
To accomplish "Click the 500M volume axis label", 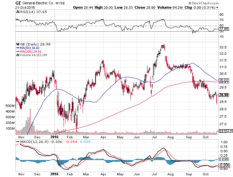I will click(x=10, y=106).
